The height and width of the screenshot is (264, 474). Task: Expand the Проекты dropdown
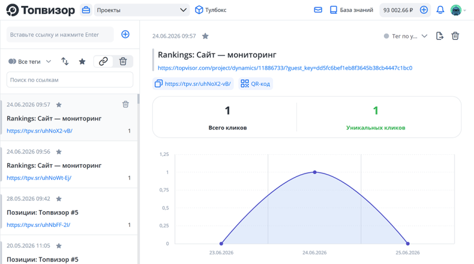(x=142, y=10)
